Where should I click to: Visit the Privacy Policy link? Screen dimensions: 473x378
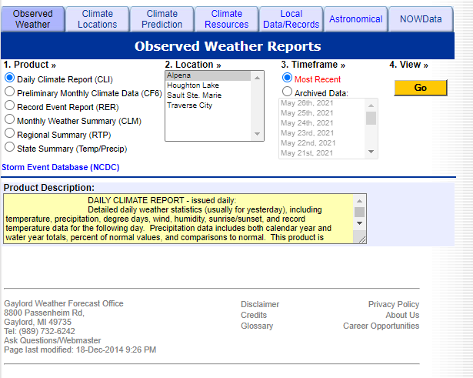click(x=393, y=304)
